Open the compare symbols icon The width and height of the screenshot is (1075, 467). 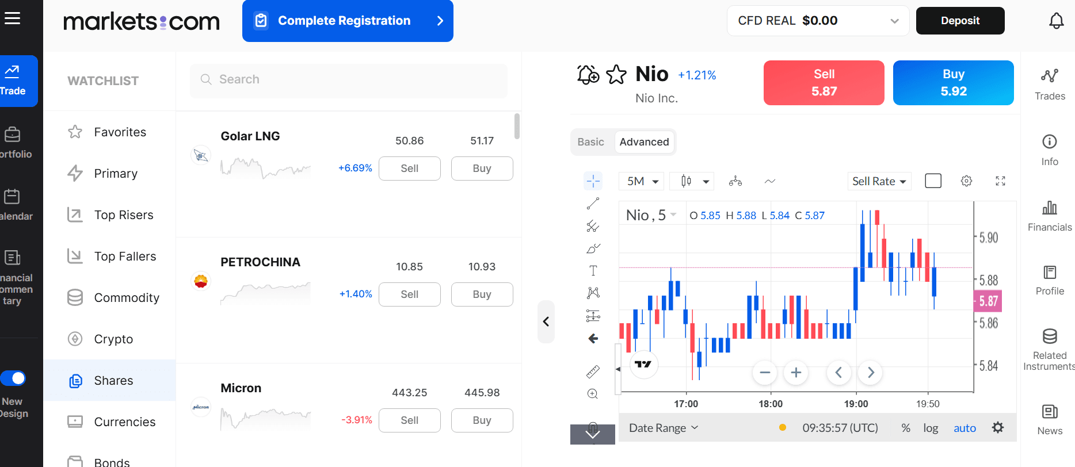coord(735,181)
